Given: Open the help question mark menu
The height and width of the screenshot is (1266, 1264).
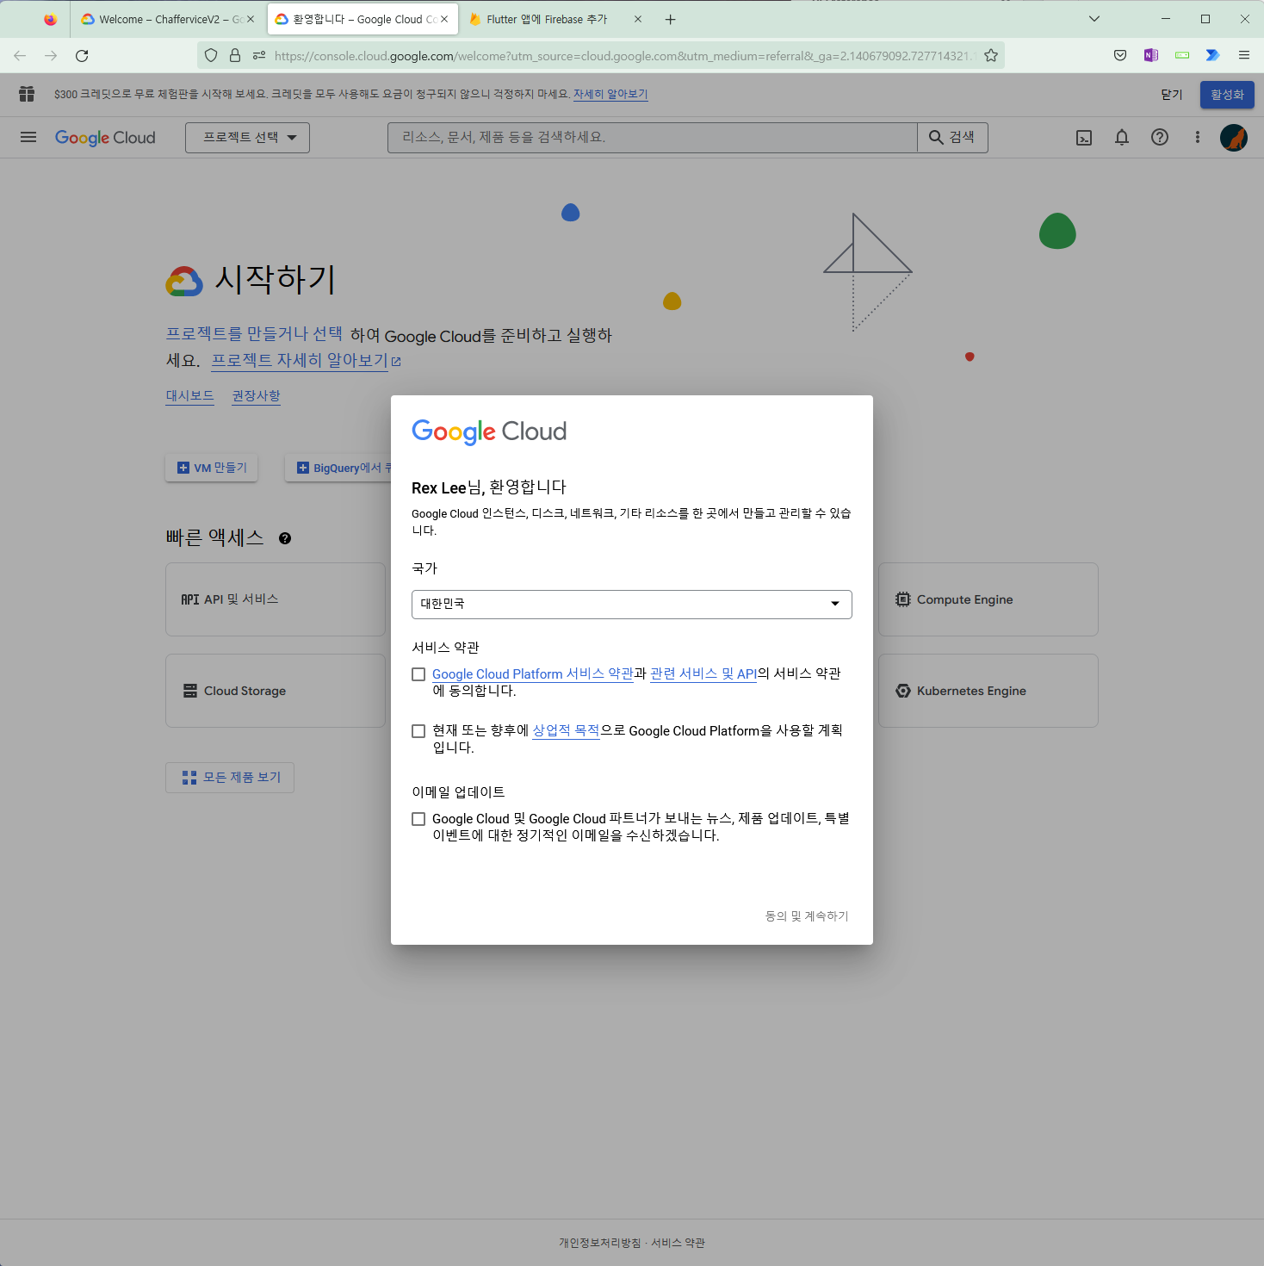Looking at the screenshot, I should pos(1160,137).
